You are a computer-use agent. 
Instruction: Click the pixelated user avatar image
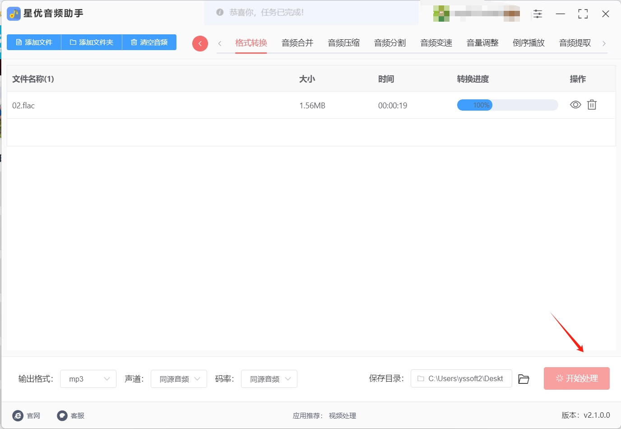pos(441,14)
